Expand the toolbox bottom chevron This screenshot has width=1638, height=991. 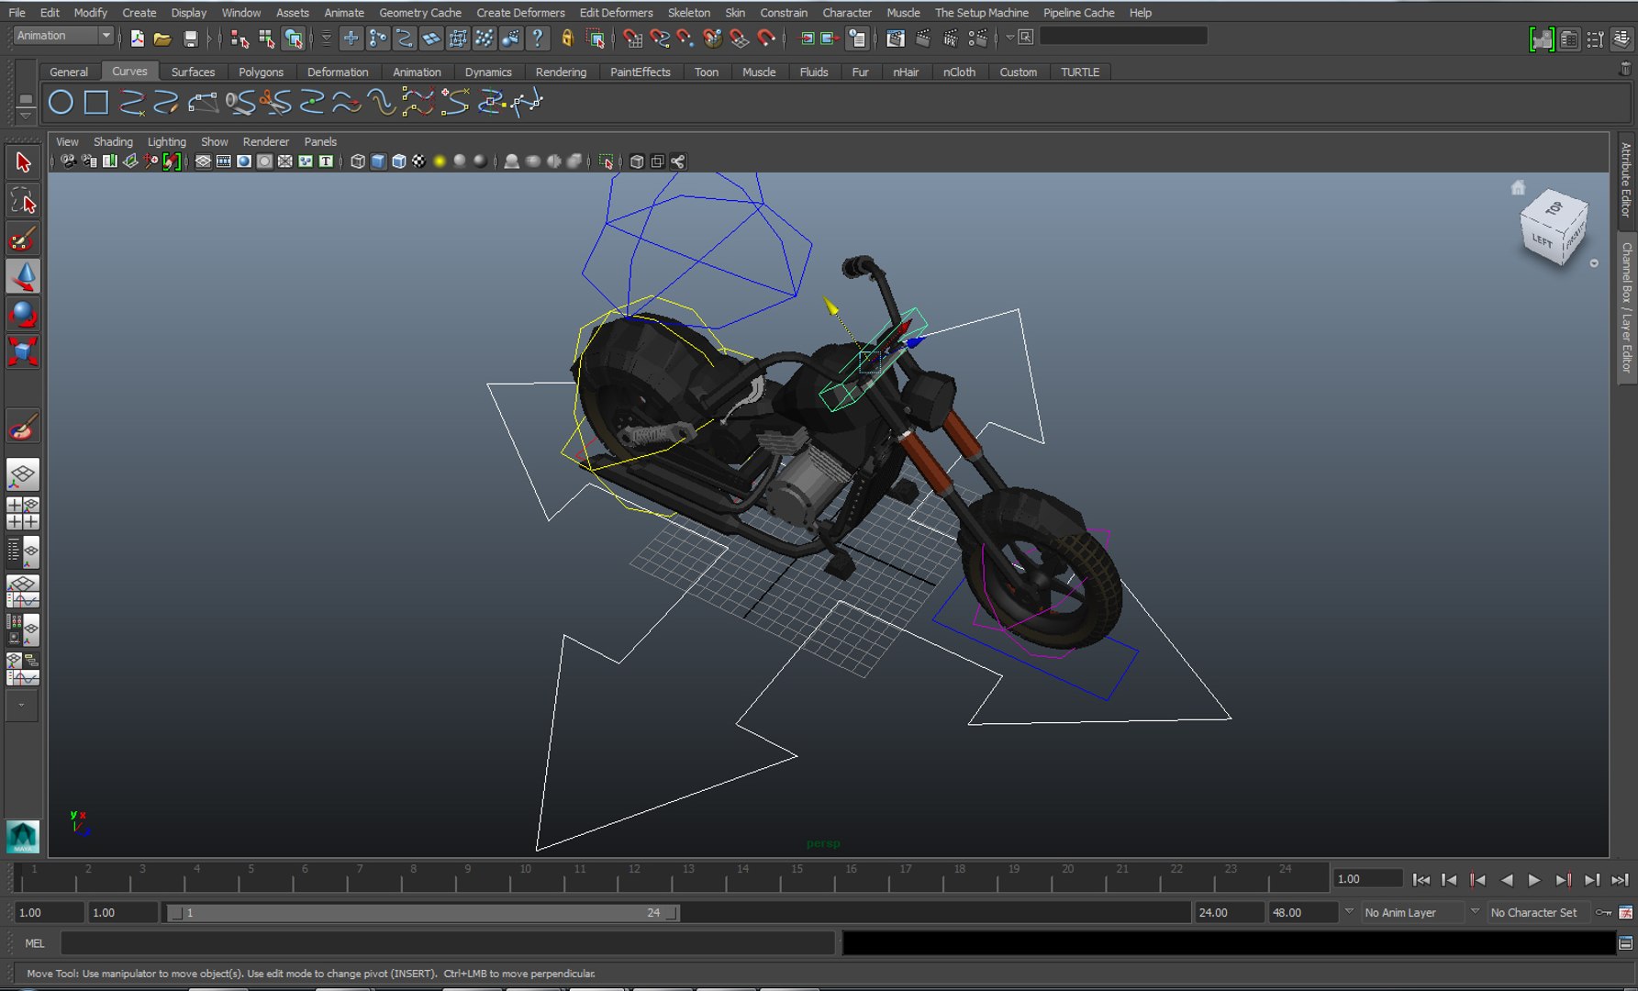pos(21,706)
